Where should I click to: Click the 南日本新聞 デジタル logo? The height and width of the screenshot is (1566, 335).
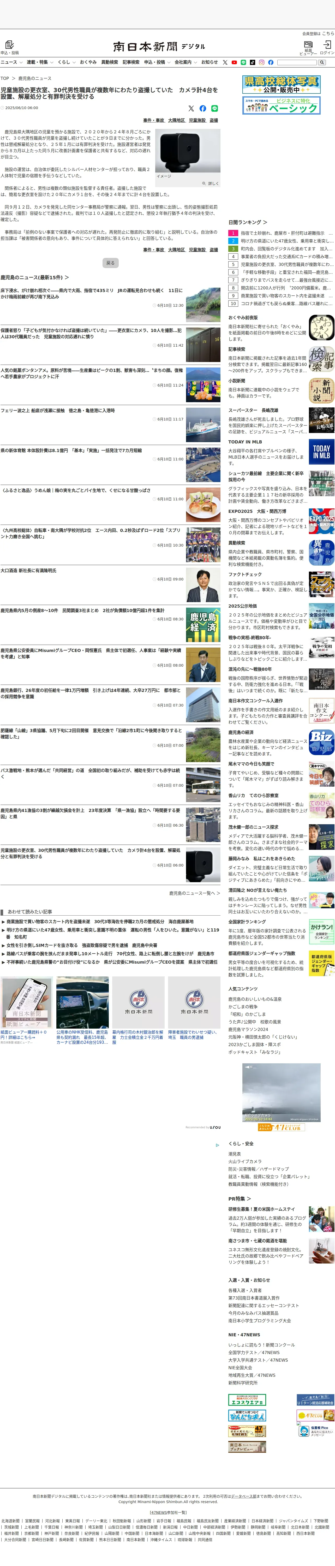click(x=159, y=46)
